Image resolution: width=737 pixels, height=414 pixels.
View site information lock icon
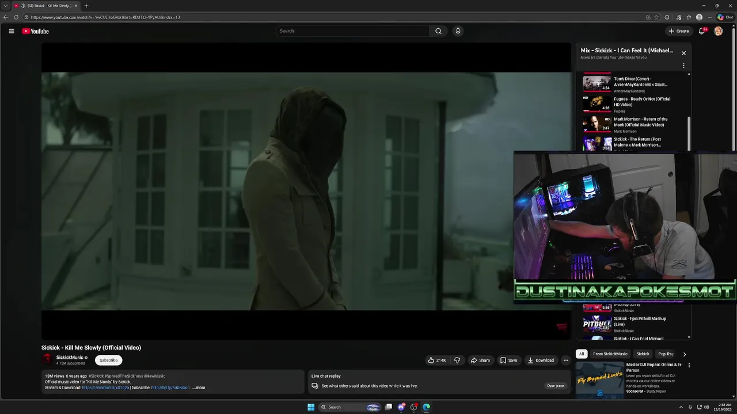[x=26, y=17]
